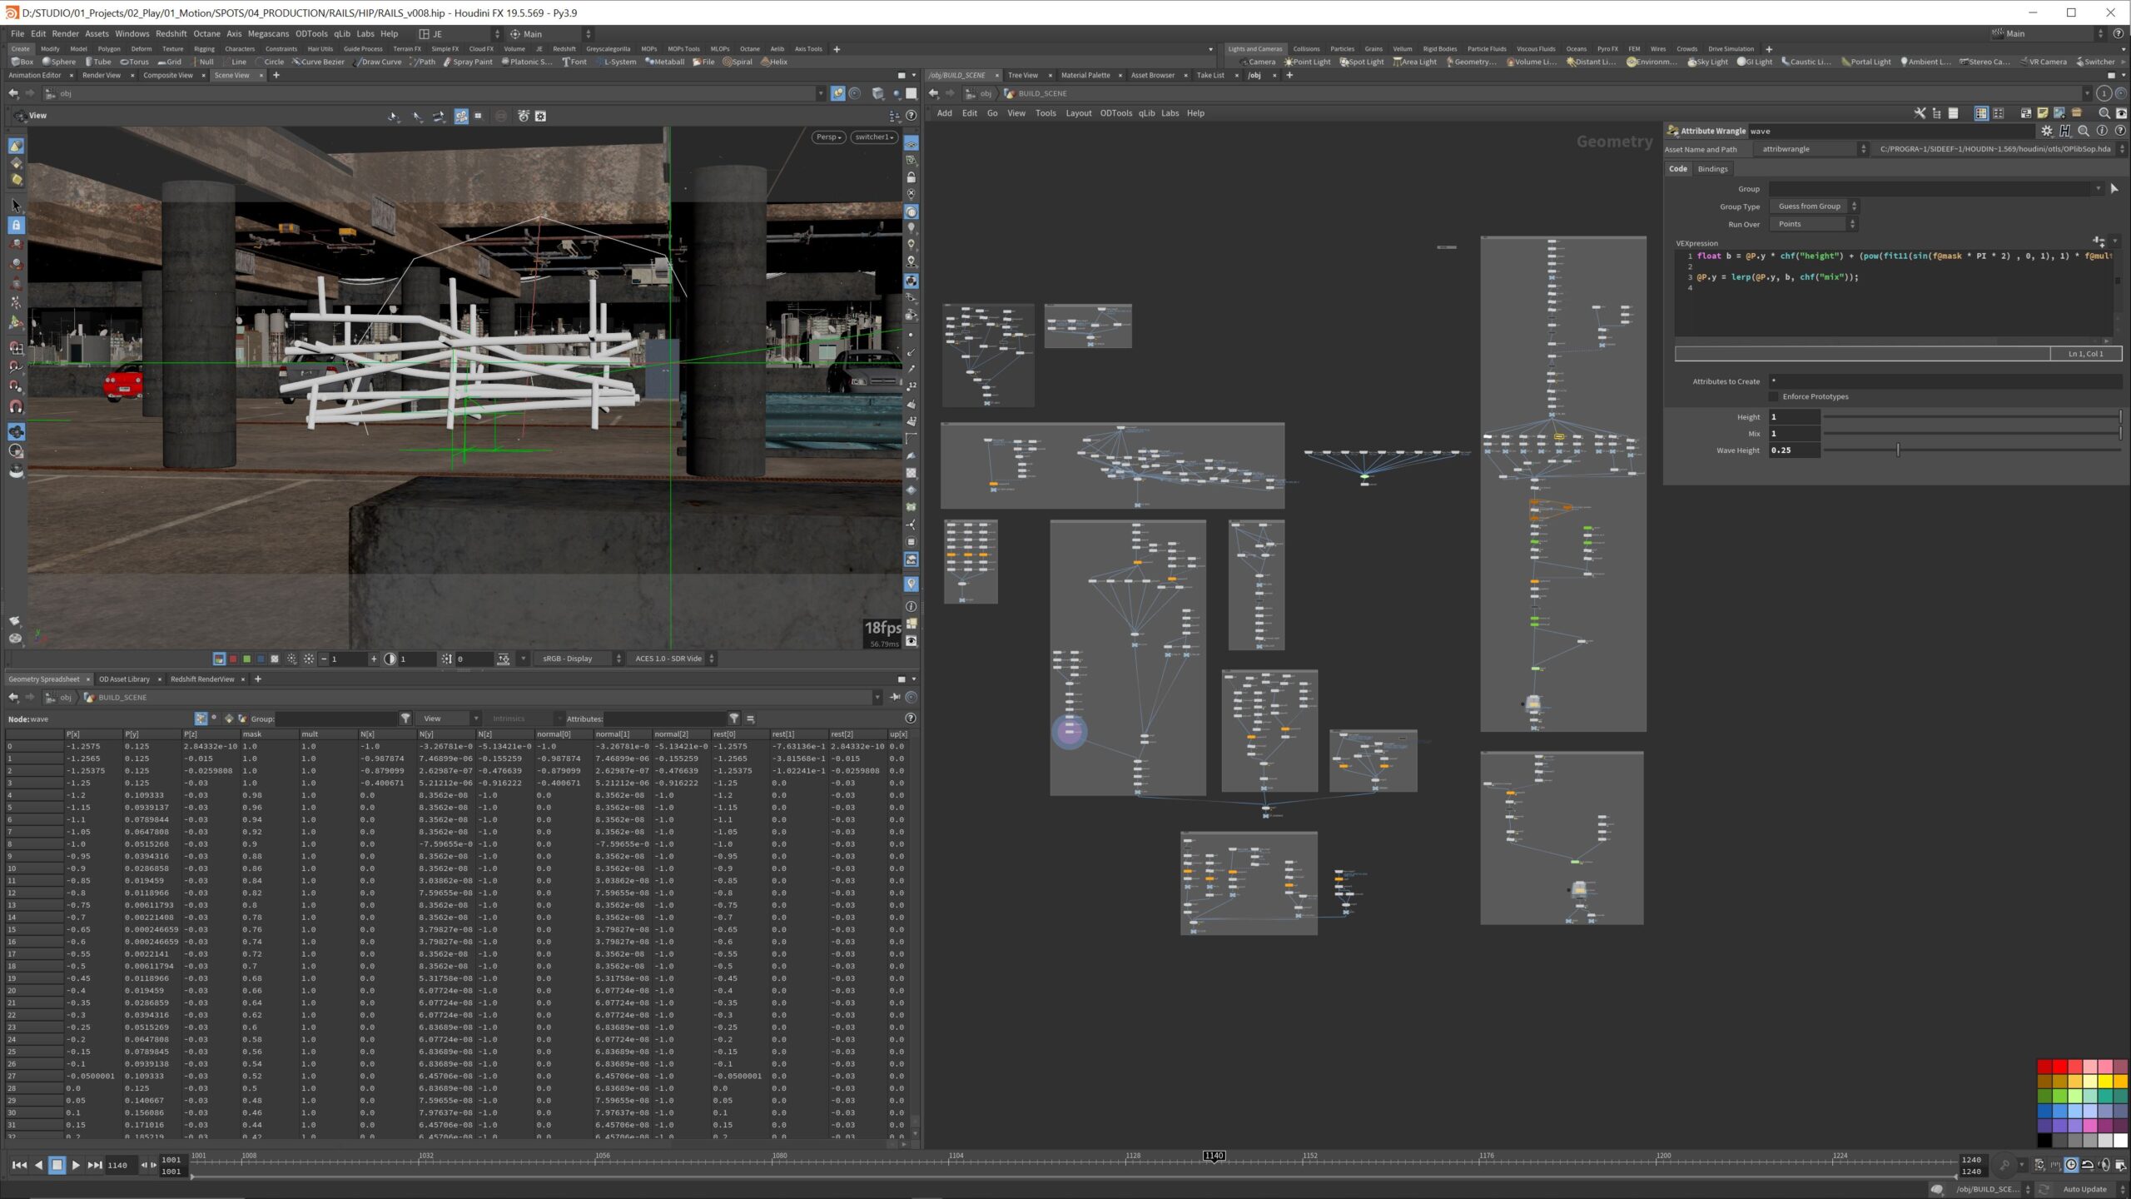The width and height of the screenshot is (2131, 1199).
Task: Enable the Enforce Prototypes checkbox
Action: pos(1774,396)
